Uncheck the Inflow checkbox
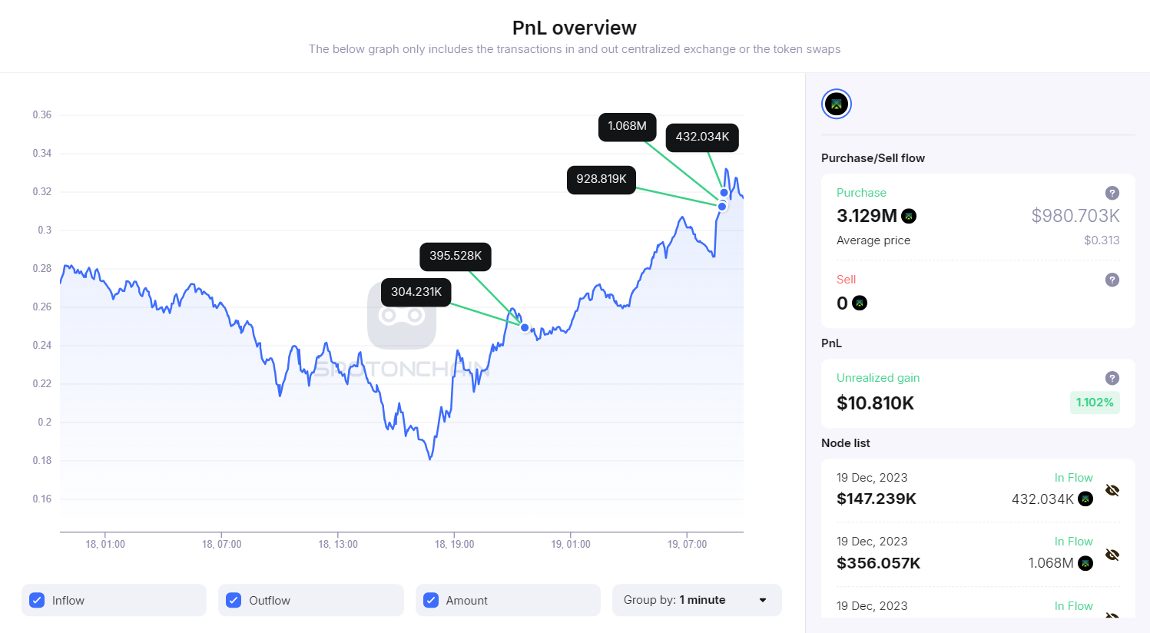The image size is (1150, 633). click(37, 600)
